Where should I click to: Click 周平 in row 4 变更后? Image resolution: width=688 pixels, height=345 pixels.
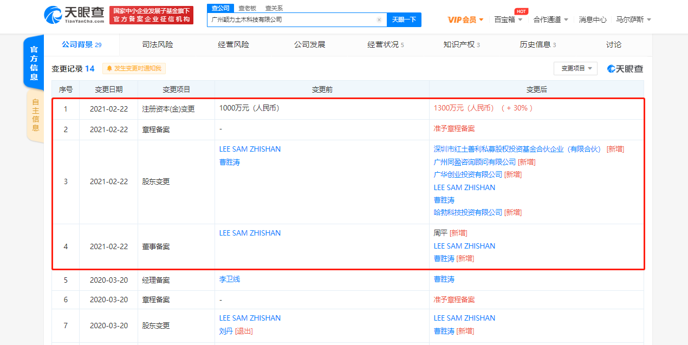(x=440, y=233)
